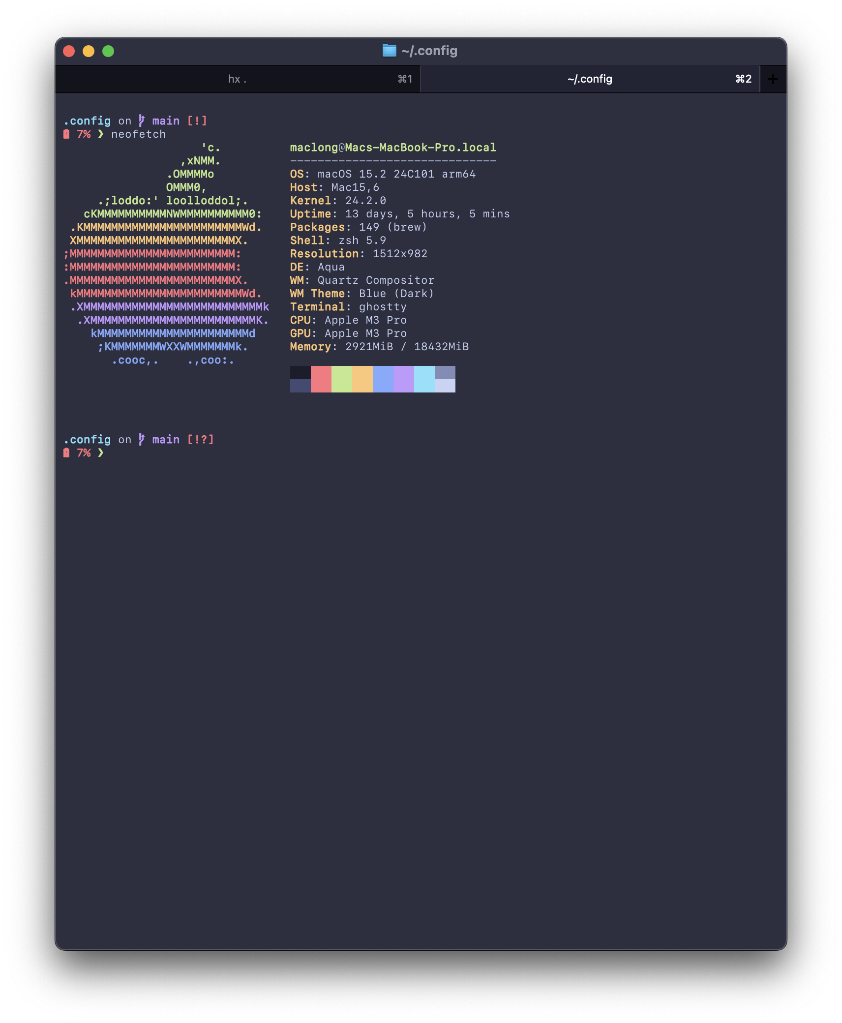Click the battery icon on the last prompt
Viewport: 842px width, 1023px height.
66,453
